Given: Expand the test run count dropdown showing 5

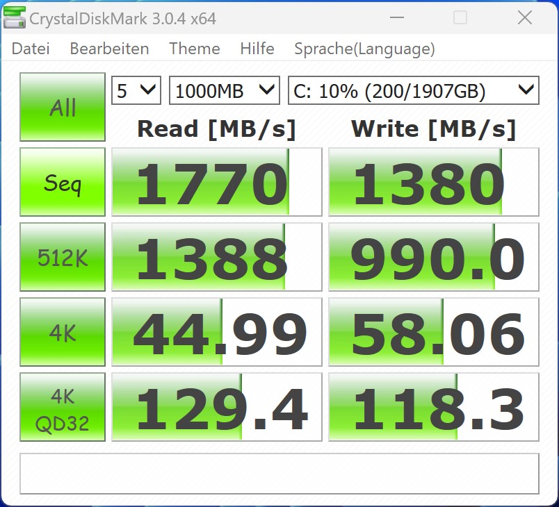Looking at the screenshot, I should [136, 90].
